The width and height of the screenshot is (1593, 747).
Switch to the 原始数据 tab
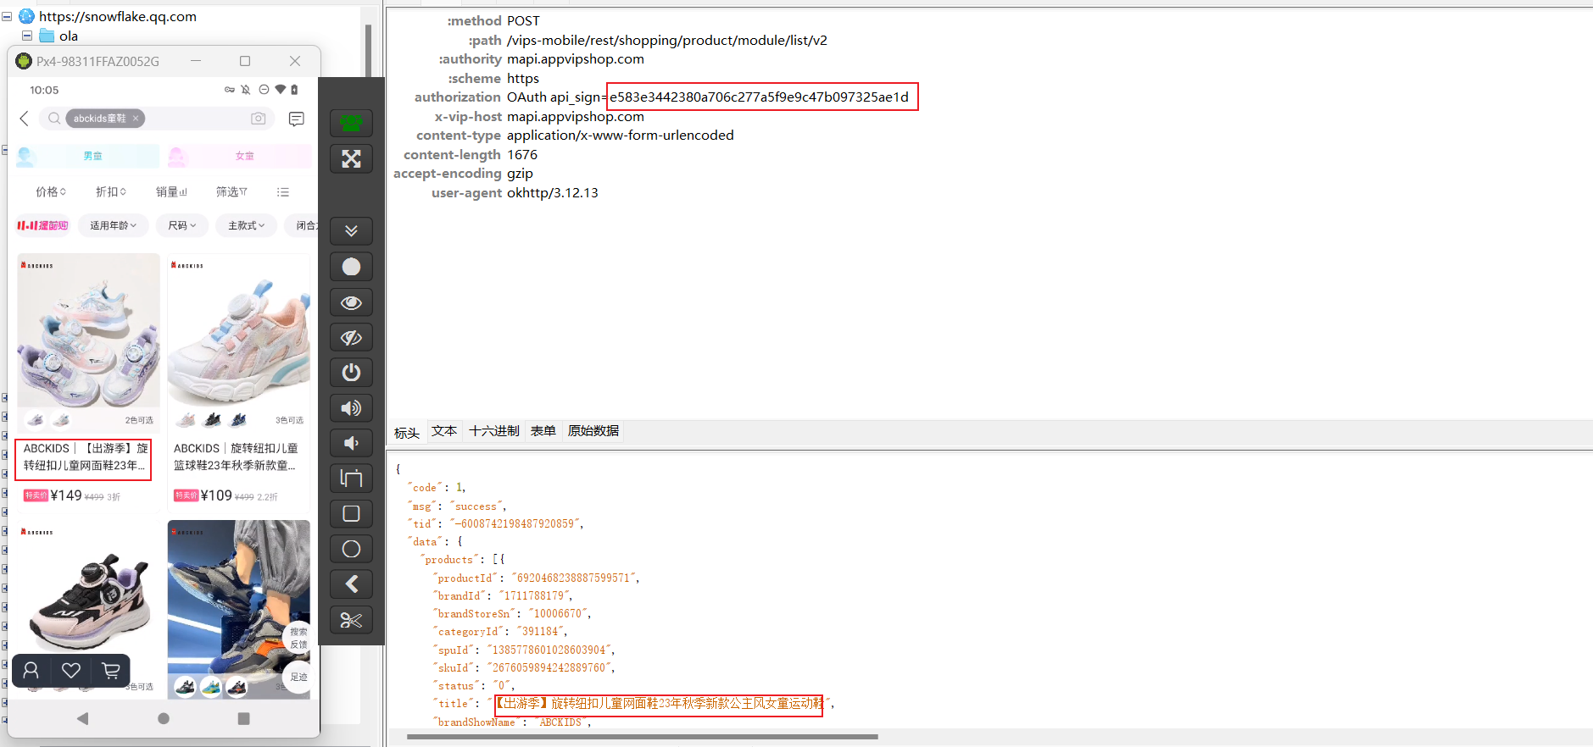(593, 431)
